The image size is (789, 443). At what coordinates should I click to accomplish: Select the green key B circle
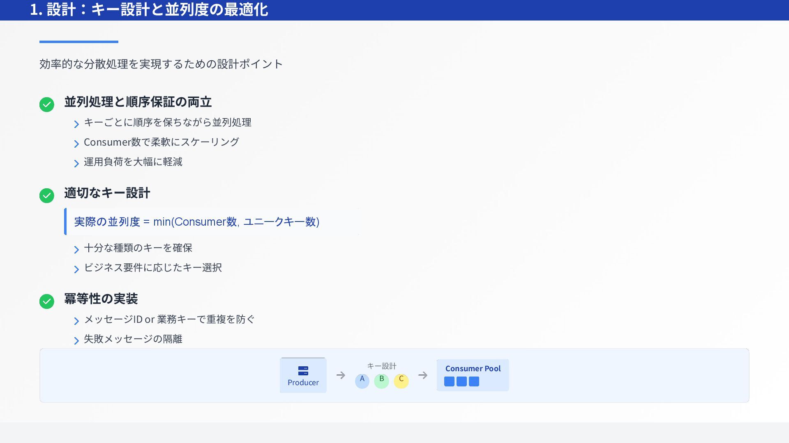381,381
